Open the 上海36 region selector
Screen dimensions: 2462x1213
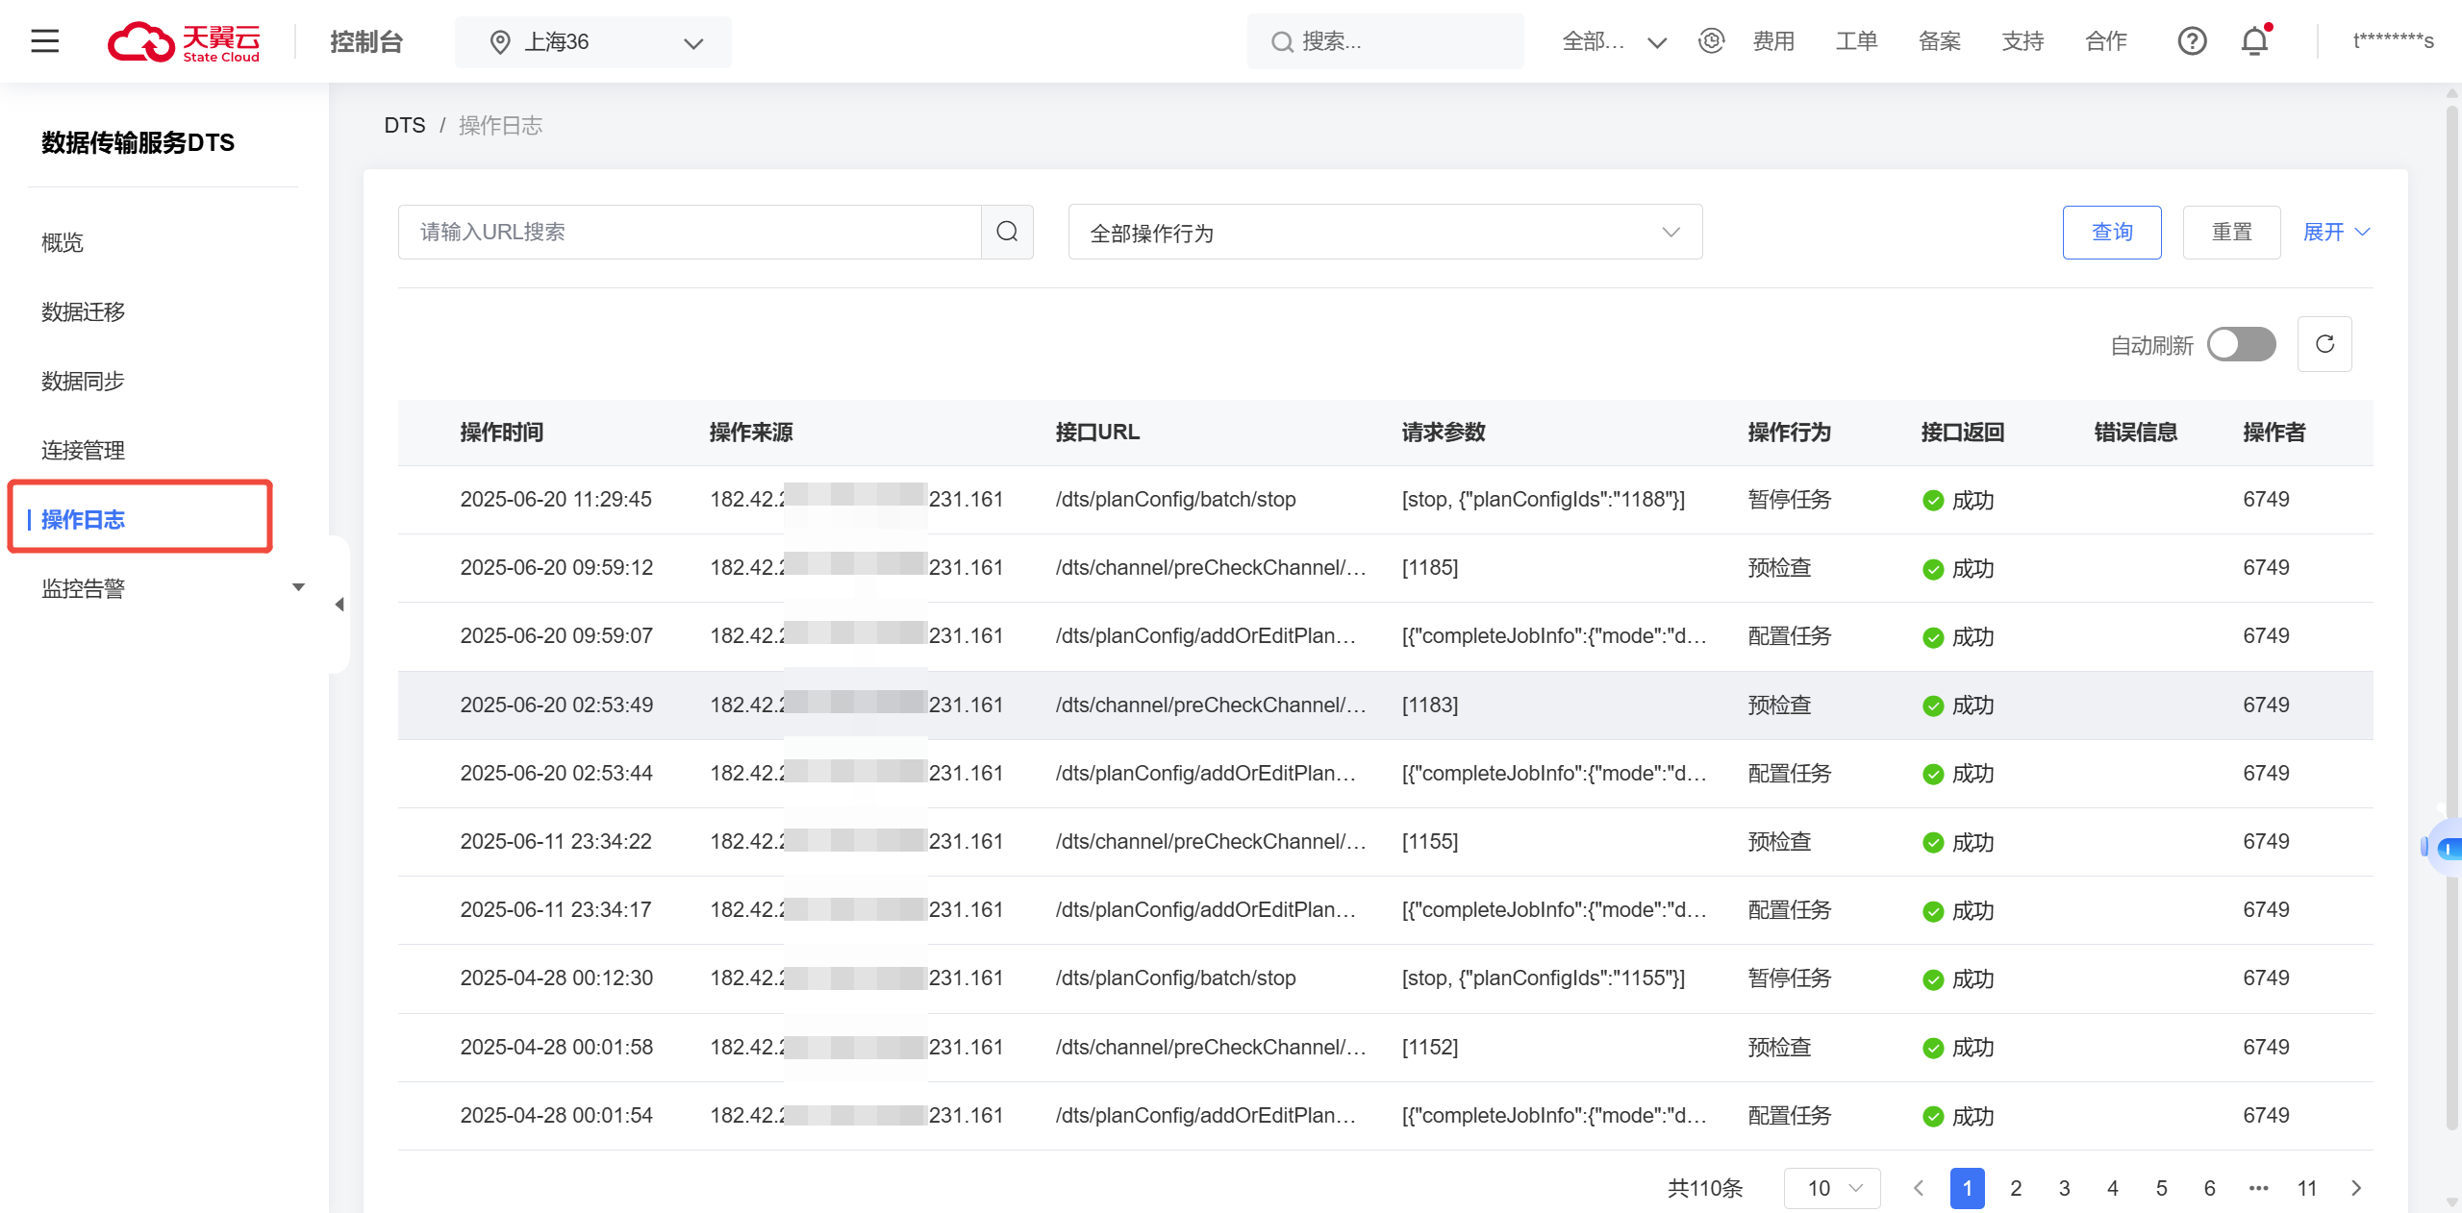[593, 42]
